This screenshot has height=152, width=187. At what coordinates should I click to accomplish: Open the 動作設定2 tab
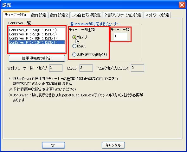(59, 15)
